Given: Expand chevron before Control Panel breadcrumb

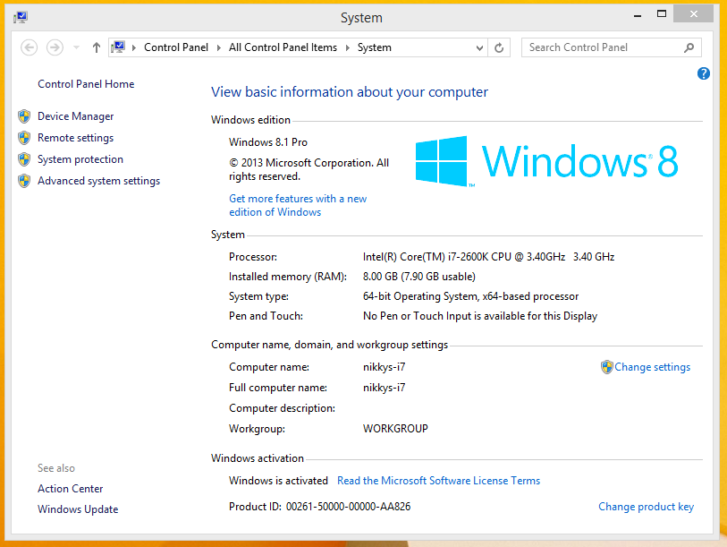Looking at the screenshot, I should point(134,47).
